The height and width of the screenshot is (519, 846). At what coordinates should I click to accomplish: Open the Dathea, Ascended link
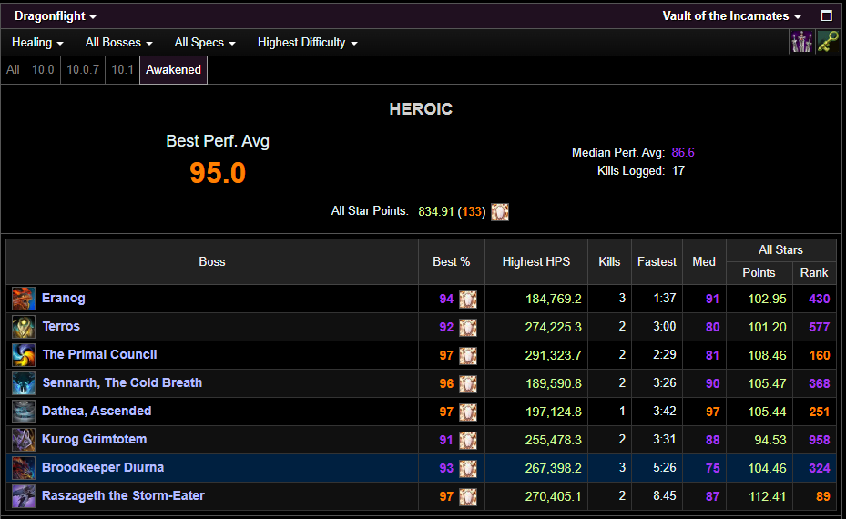pos(97,411)
